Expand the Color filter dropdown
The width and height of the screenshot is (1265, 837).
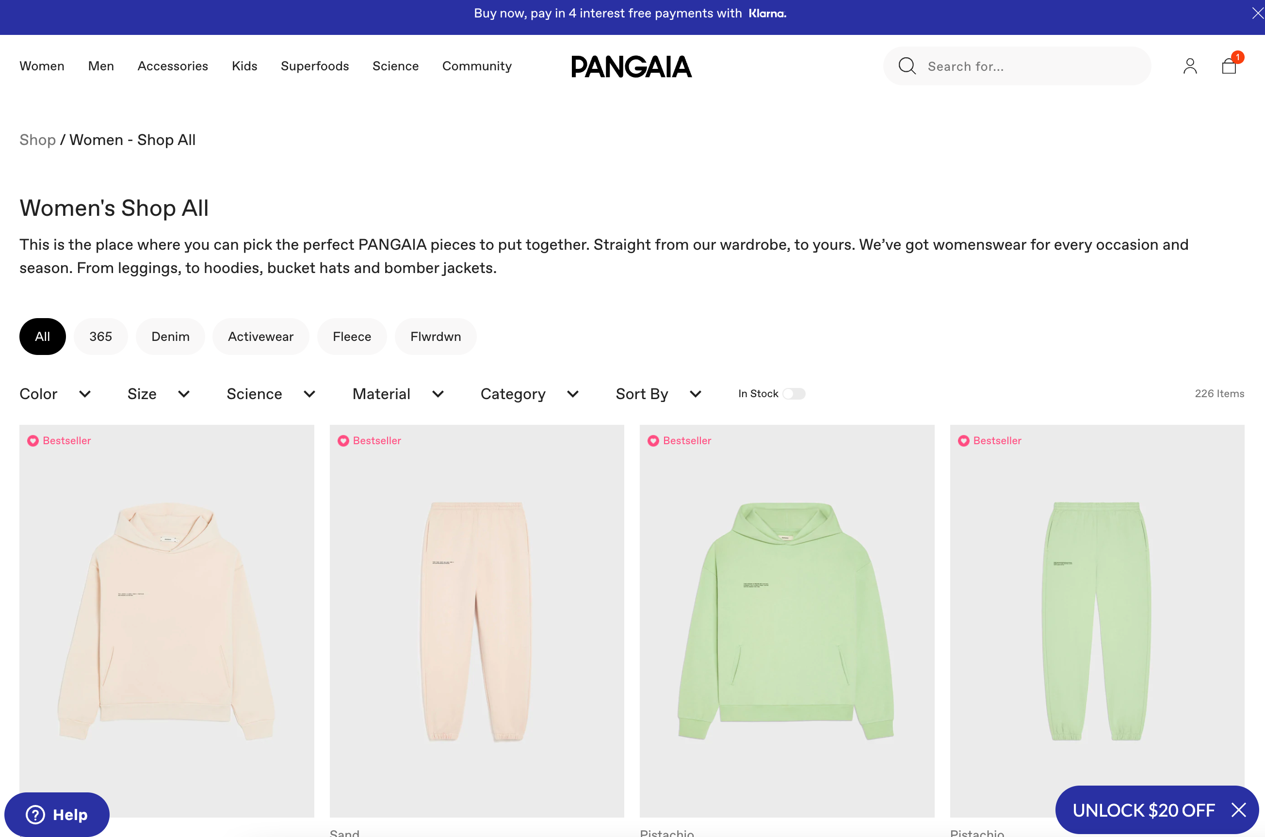pyautogui.click(x=55, y=394)
